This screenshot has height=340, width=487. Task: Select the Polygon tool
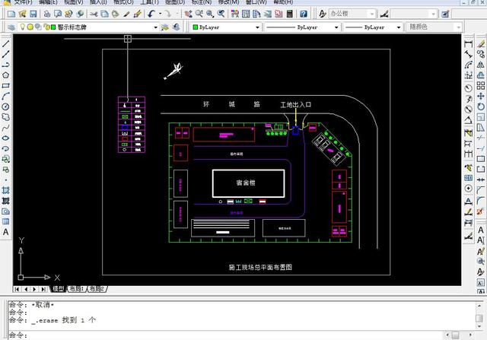pos(5,75)
